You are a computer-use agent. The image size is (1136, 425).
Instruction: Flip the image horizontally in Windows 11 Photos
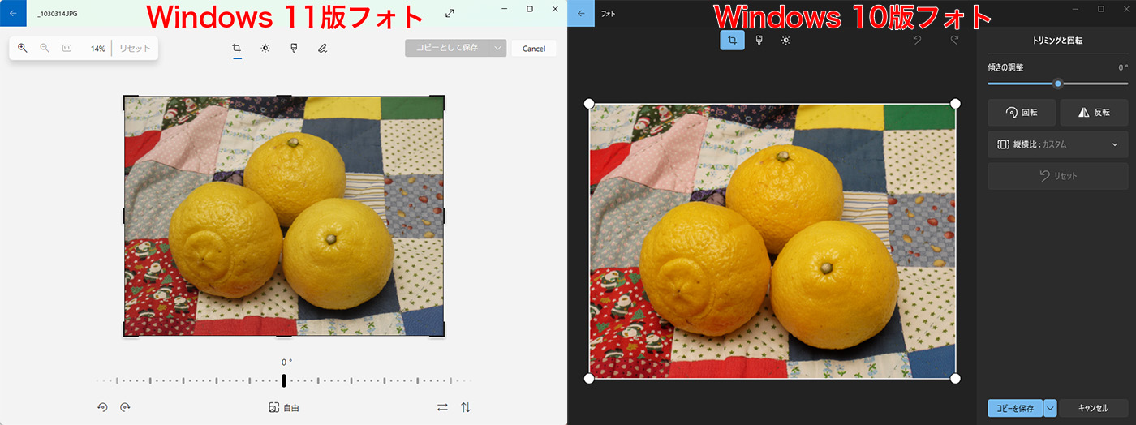442,407
